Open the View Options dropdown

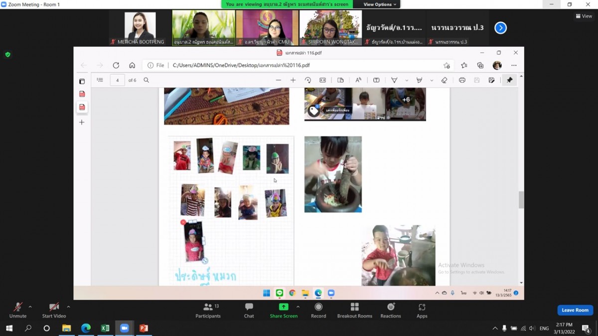point(380,4)
